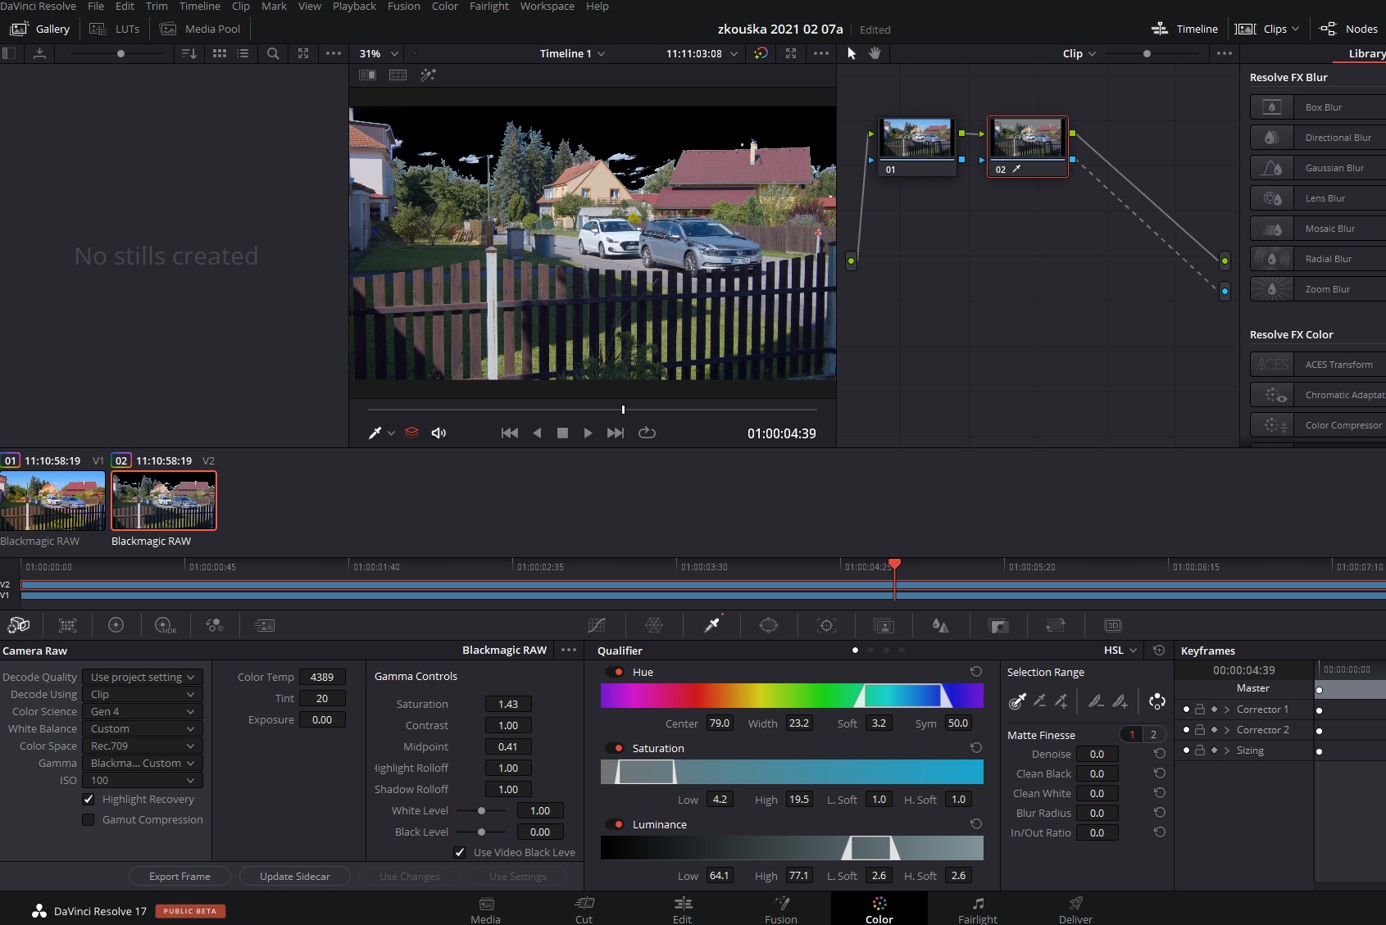This screenshot has height=925, width=1386.
Task: Click the Update Sidecar button
Action: click(294, 876)
